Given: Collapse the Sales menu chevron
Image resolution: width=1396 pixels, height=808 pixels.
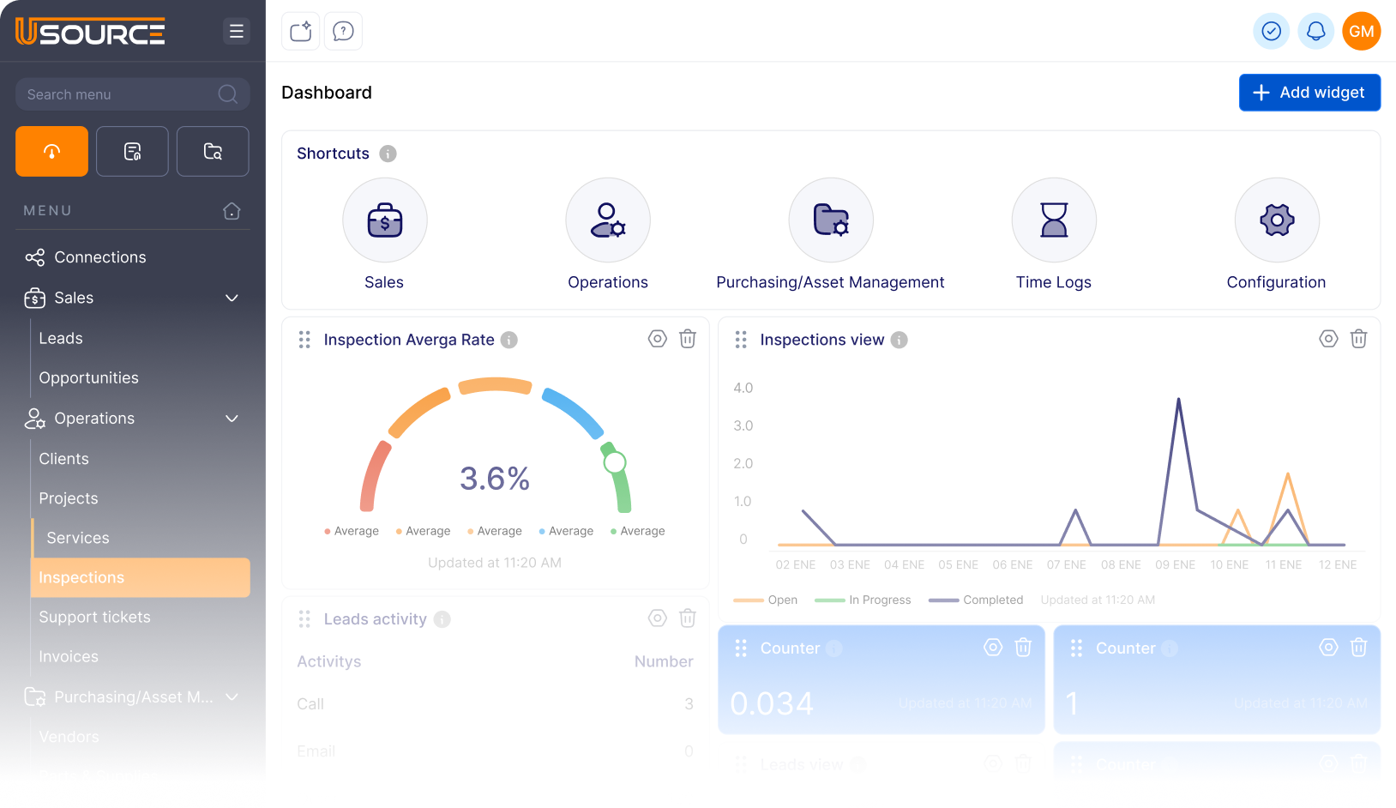Looking at the screenshot, I should click(x=232, y=298).
